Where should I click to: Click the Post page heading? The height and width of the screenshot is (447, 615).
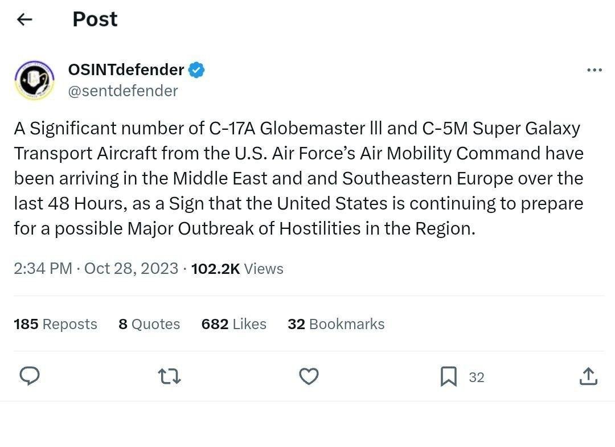pyautogui.click(x=95, y=19)
